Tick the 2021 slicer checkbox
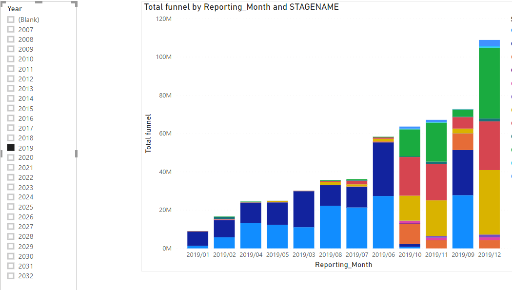The image size is (512, 290). (11, 167)
